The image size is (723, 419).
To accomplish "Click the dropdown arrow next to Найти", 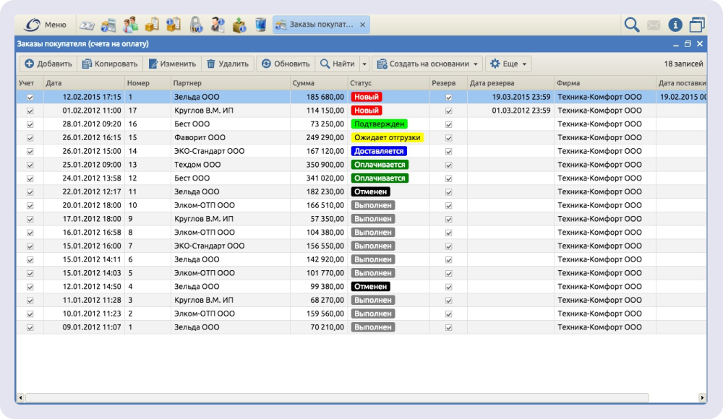I will click(364, 64).
